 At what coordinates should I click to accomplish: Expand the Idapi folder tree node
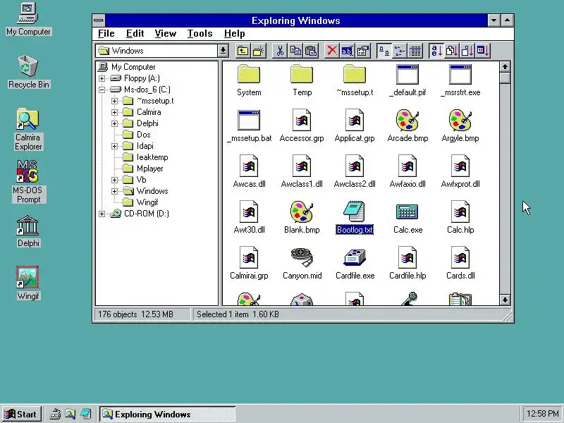[114, 146]
